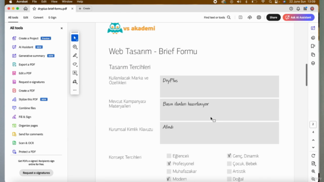The height and width of the screenshot is (182, 324).
Task: Open Export a PDF tool
Action: tap(27, 64)
